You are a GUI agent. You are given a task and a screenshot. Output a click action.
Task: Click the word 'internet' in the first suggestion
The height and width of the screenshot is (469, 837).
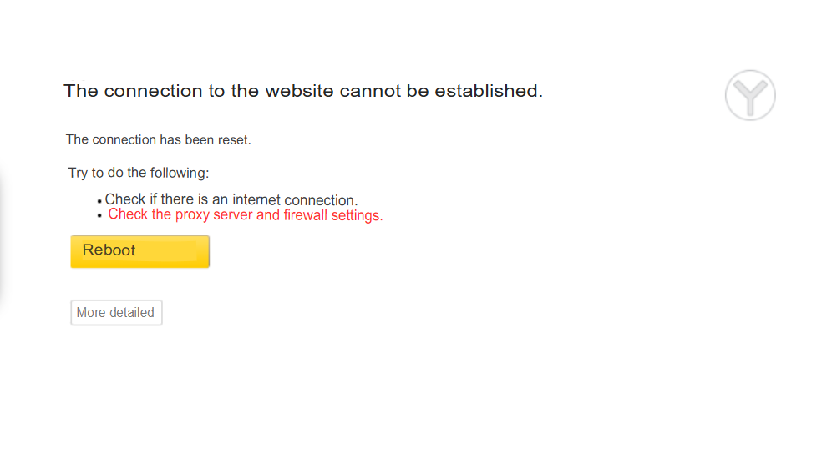(256, 200)
